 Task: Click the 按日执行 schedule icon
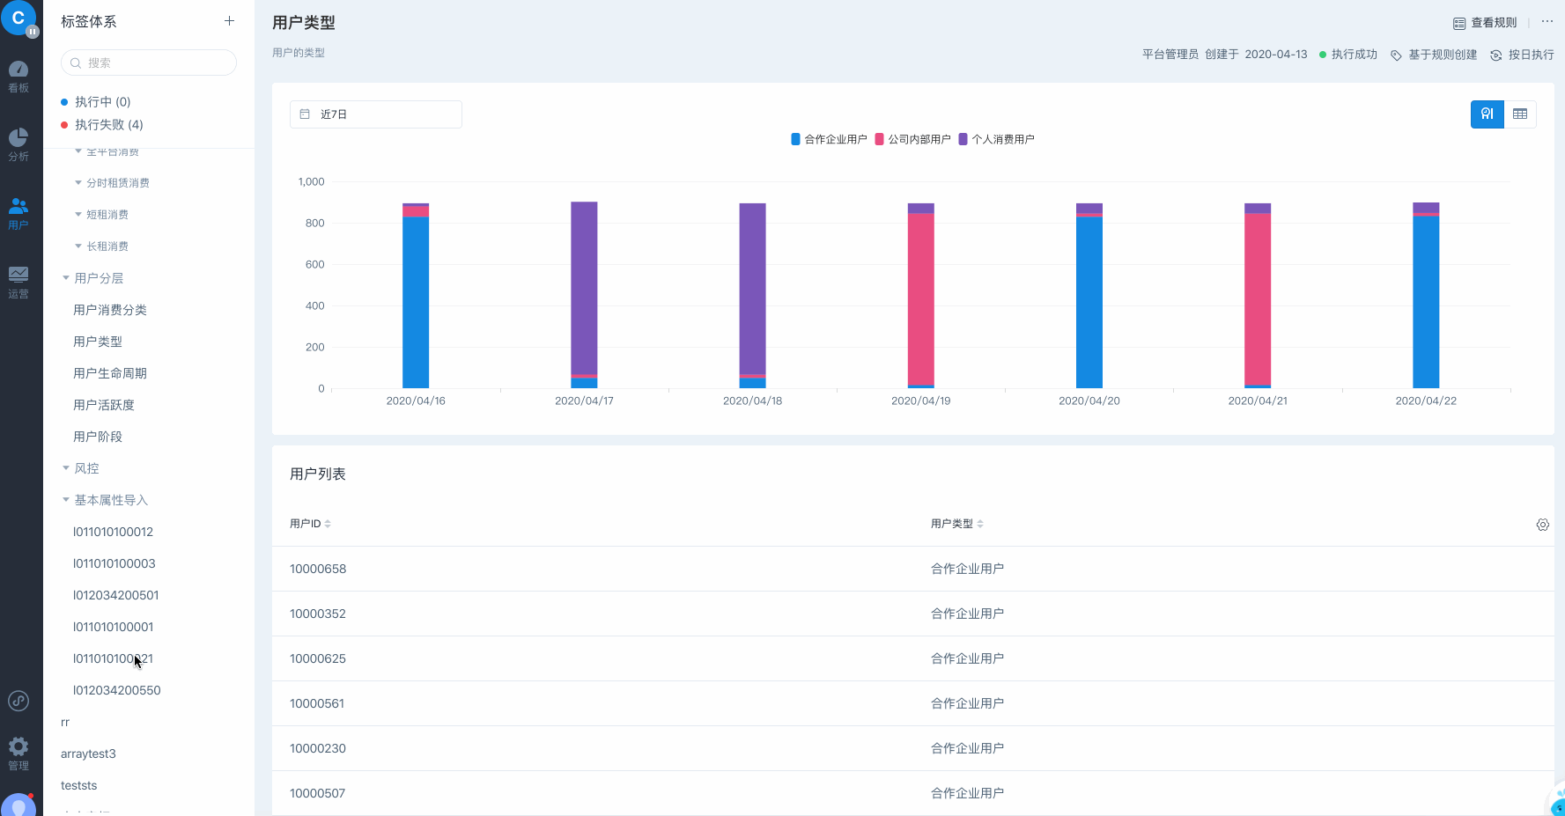(1495, 55)
